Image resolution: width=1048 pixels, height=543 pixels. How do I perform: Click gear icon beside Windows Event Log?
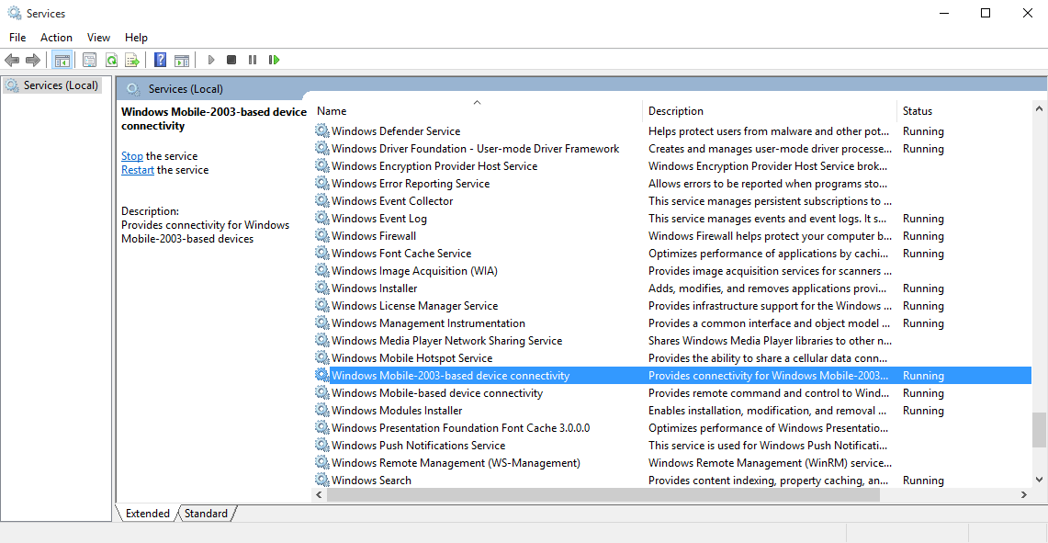pos(322,219)
